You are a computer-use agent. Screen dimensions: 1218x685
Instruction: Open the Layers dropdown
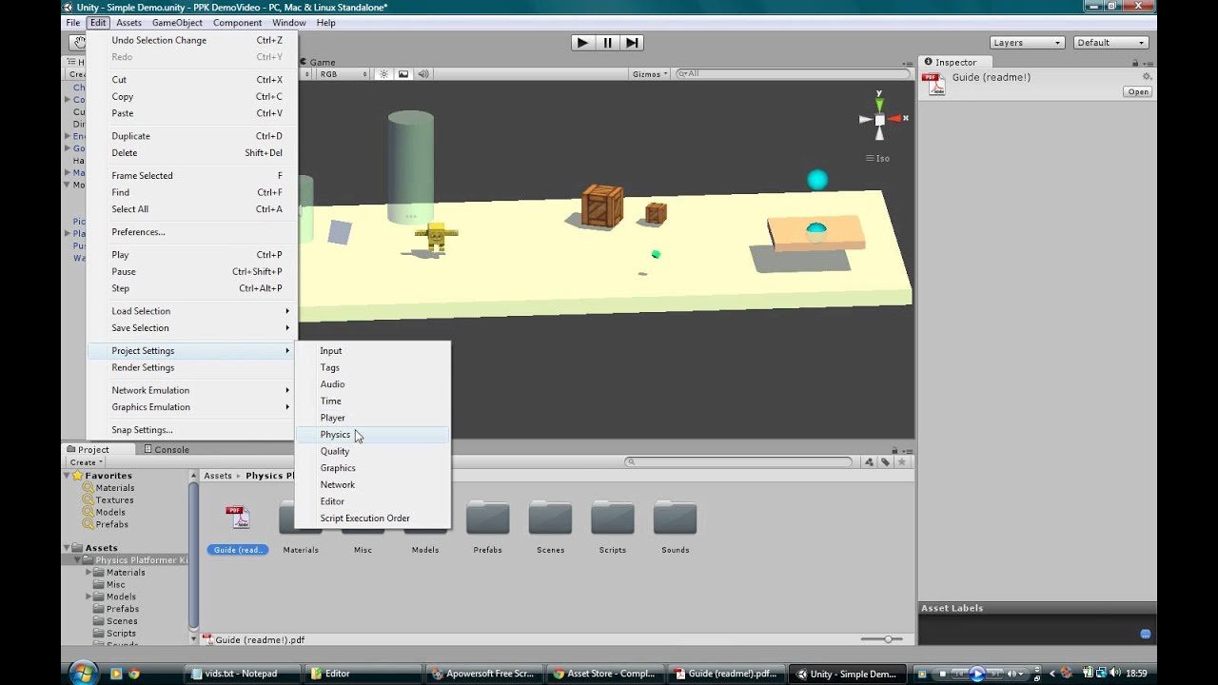1026,43
